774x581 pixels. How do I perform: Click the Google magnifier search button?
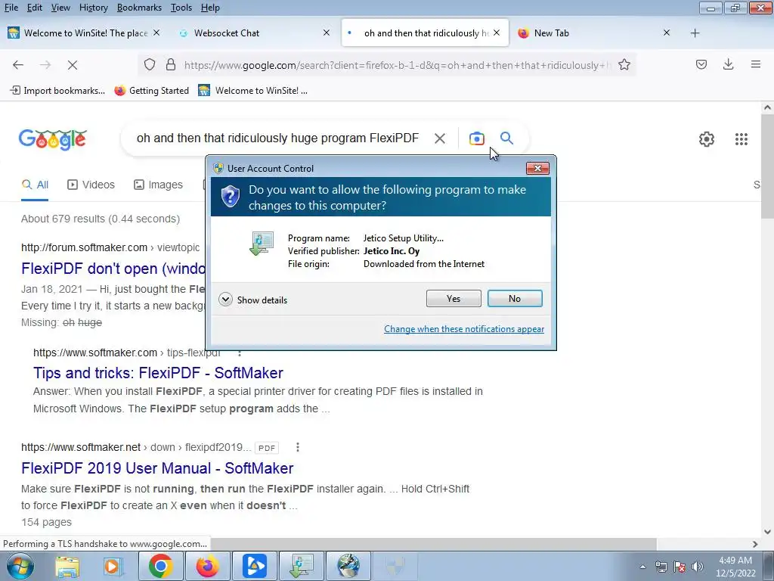[506, 138]
